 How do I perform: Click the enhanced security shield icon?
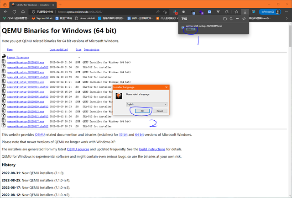click(33, 12)
